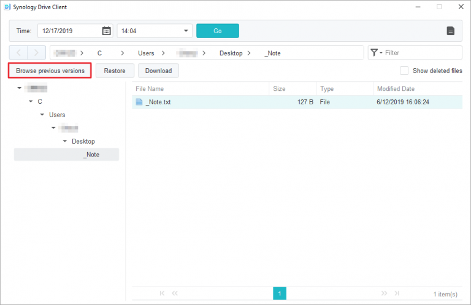Select Desktop in the breadcrumb path
Screen dimensions: 471x305
point(231,53)
